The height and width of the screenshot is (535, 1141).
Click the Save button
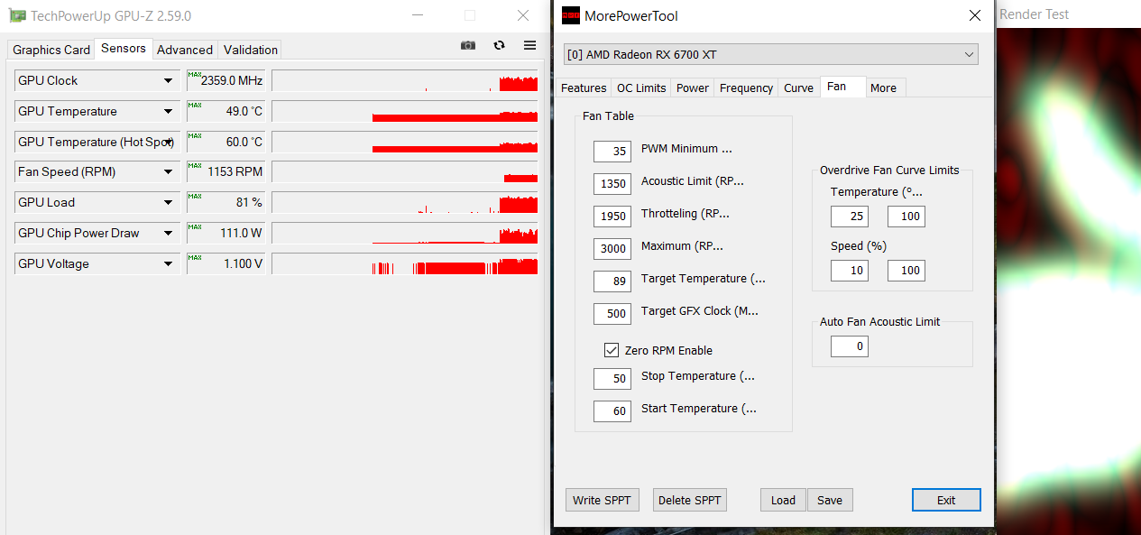(830, 500)
